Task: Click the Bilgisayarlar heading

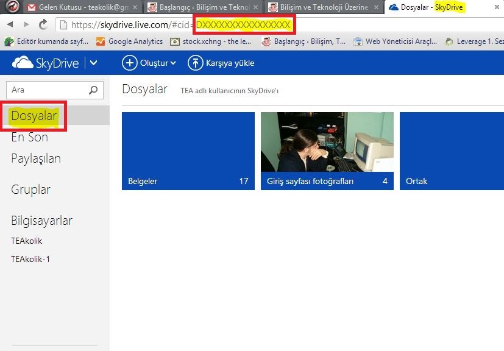Action: (x=42, y=221)
